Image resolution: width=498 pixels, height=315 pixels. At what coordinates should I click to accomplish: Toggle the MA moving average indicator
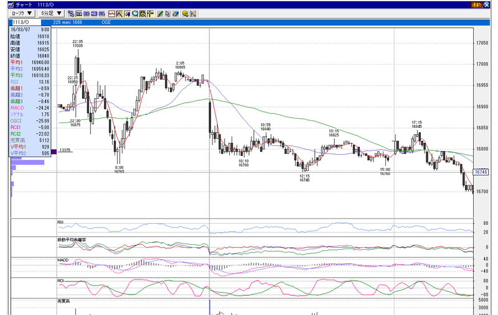coord(79,14)
